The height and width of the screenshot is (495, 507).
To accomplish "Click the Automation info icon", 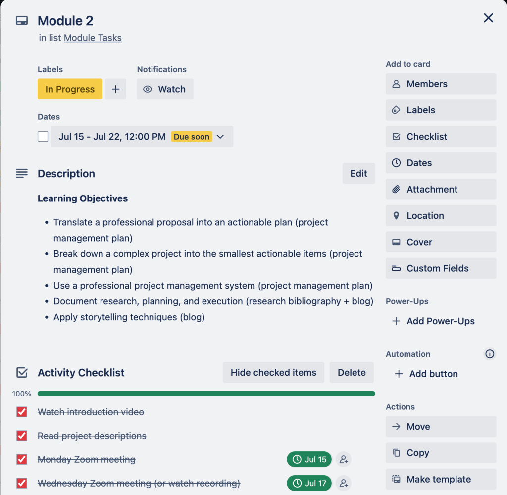I will point(490,354).
